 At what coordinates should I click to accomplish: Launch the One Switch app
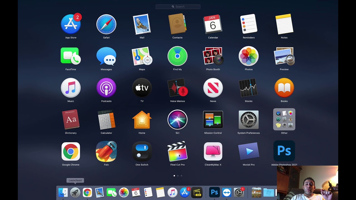point(142,152)
